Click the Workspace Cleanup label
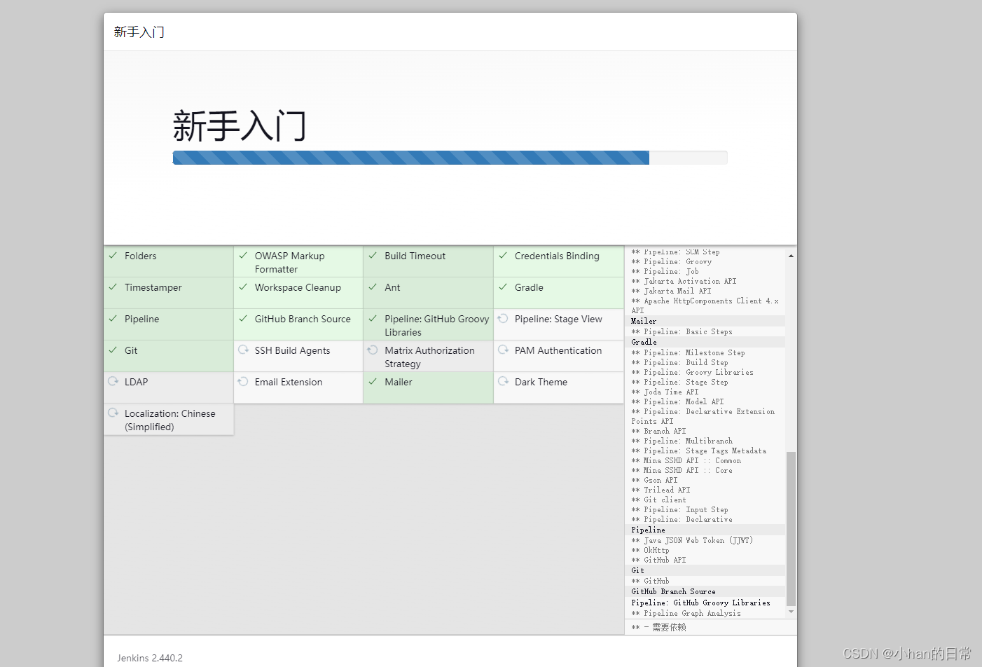 coord(298,287)
